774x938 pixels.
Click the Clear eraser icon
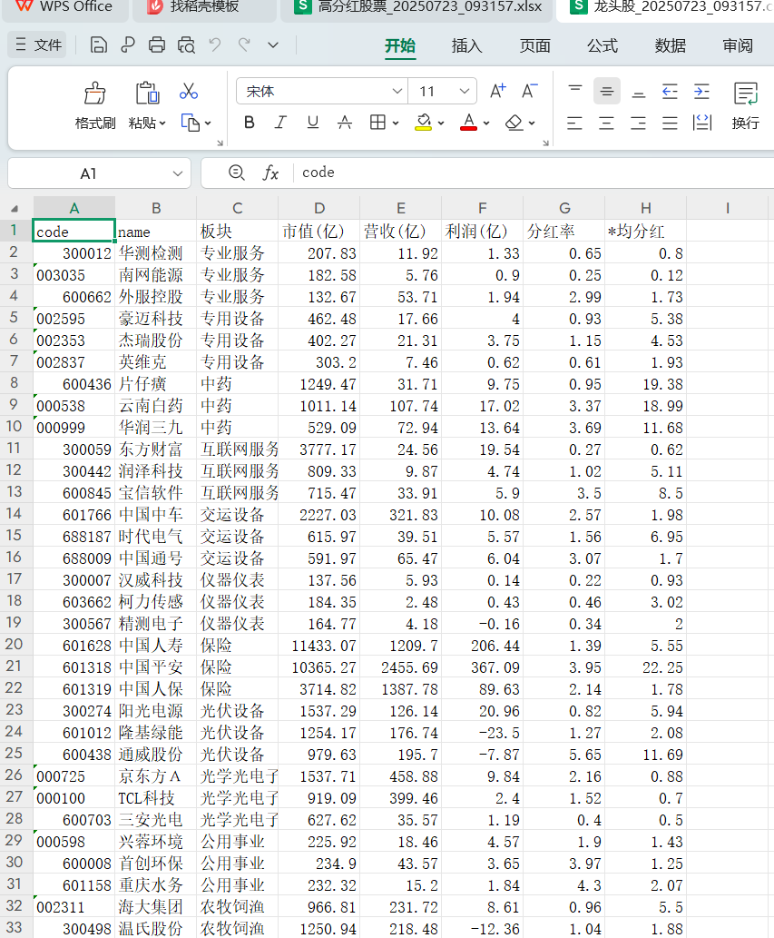[x=514, y=123]
